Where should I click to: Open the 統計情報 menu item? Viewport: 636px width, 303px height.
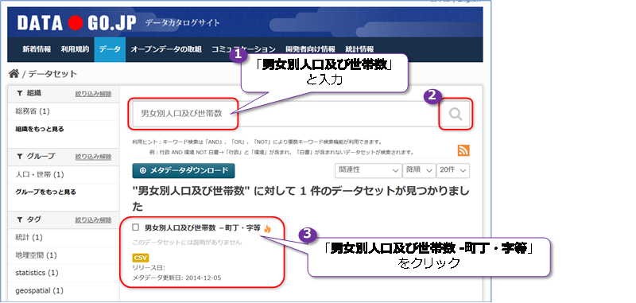tap(360, 49)
